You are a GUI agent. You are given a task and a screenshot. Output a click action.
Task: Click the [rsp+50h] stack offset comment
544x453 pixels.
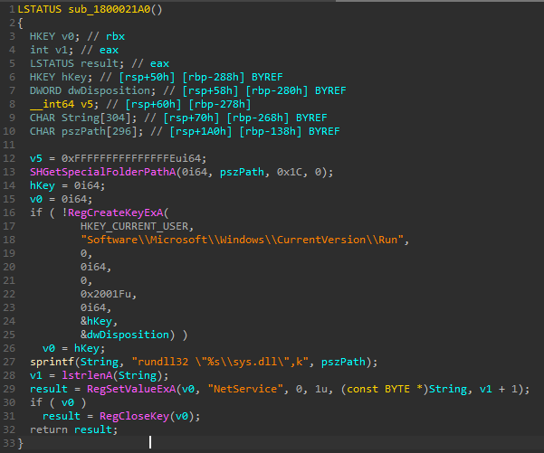pos(148,77)
